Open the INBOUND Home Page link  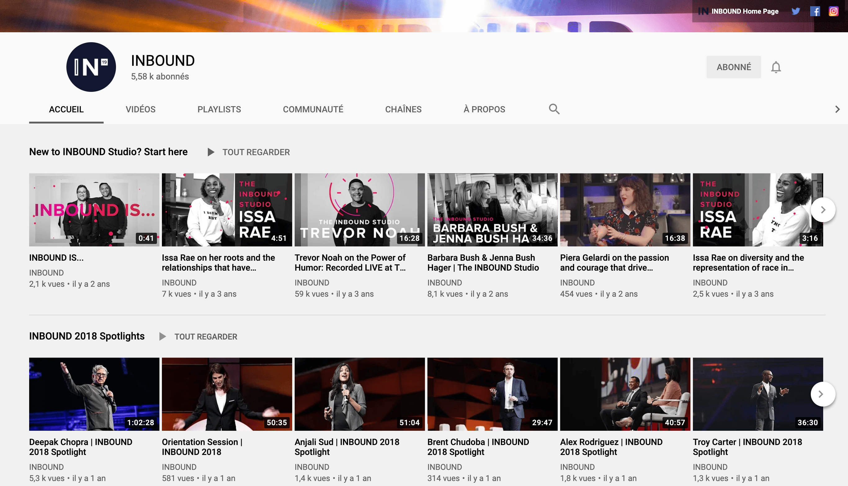click(x=738, y=11)
